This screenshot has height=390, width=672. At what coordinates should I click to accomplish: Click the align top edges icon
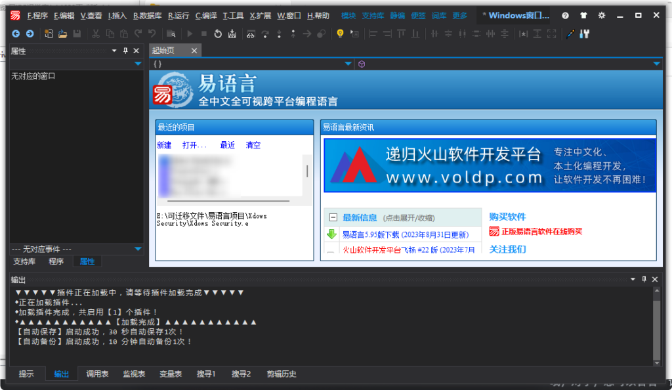pos(401,33)
